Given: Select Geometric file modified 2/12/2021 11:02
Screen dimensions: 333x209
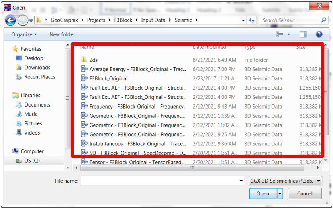Looking at the screenshot, I should click(137, 125).
